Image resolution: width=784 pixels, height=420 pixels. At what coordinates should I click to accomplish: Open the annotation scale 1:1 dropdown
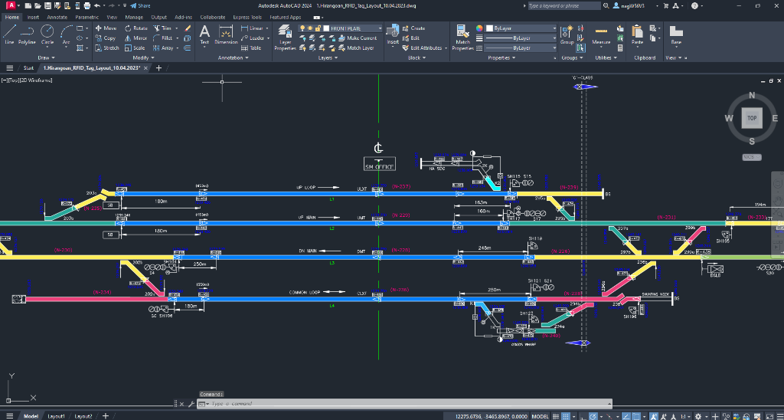[685, 416]
